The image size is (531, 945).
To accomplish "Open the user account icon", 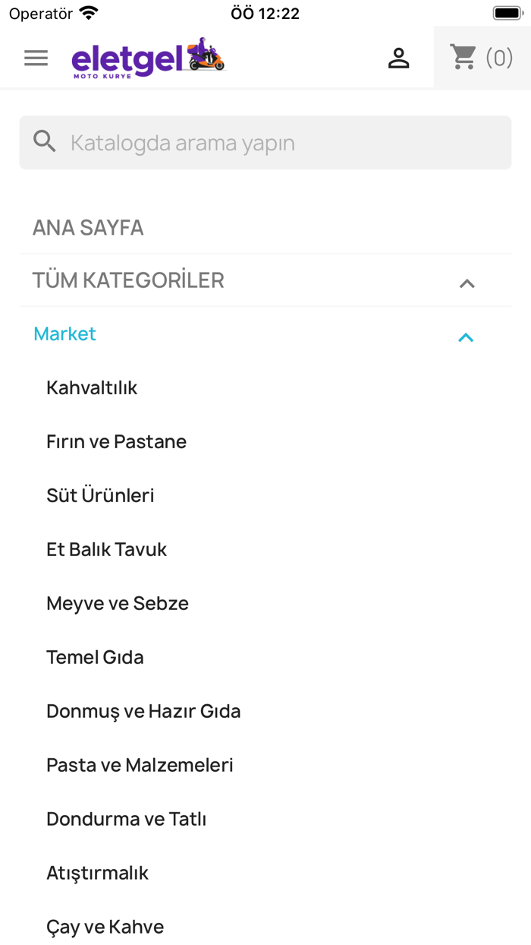I will click(x=399, y=58).
